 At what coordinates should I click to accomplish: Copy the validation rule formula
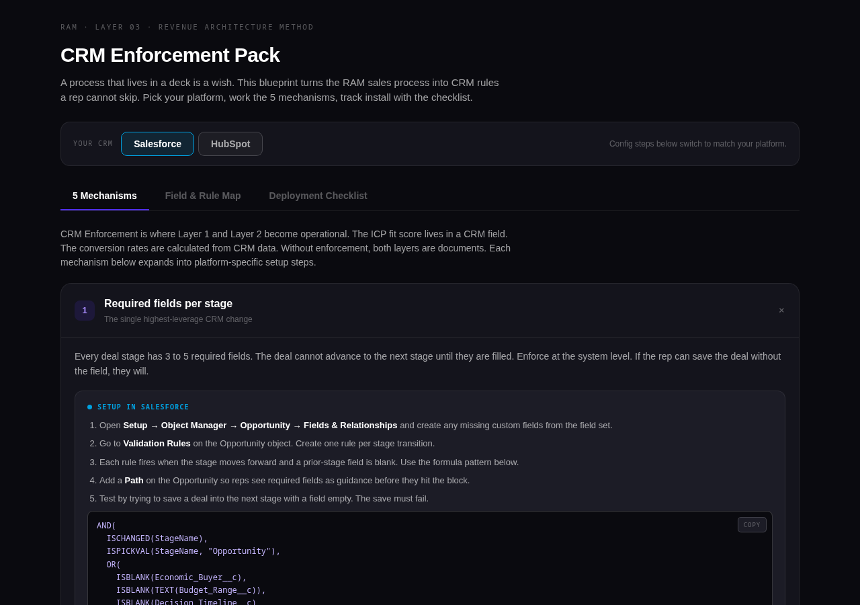click(x=752, y=525)
